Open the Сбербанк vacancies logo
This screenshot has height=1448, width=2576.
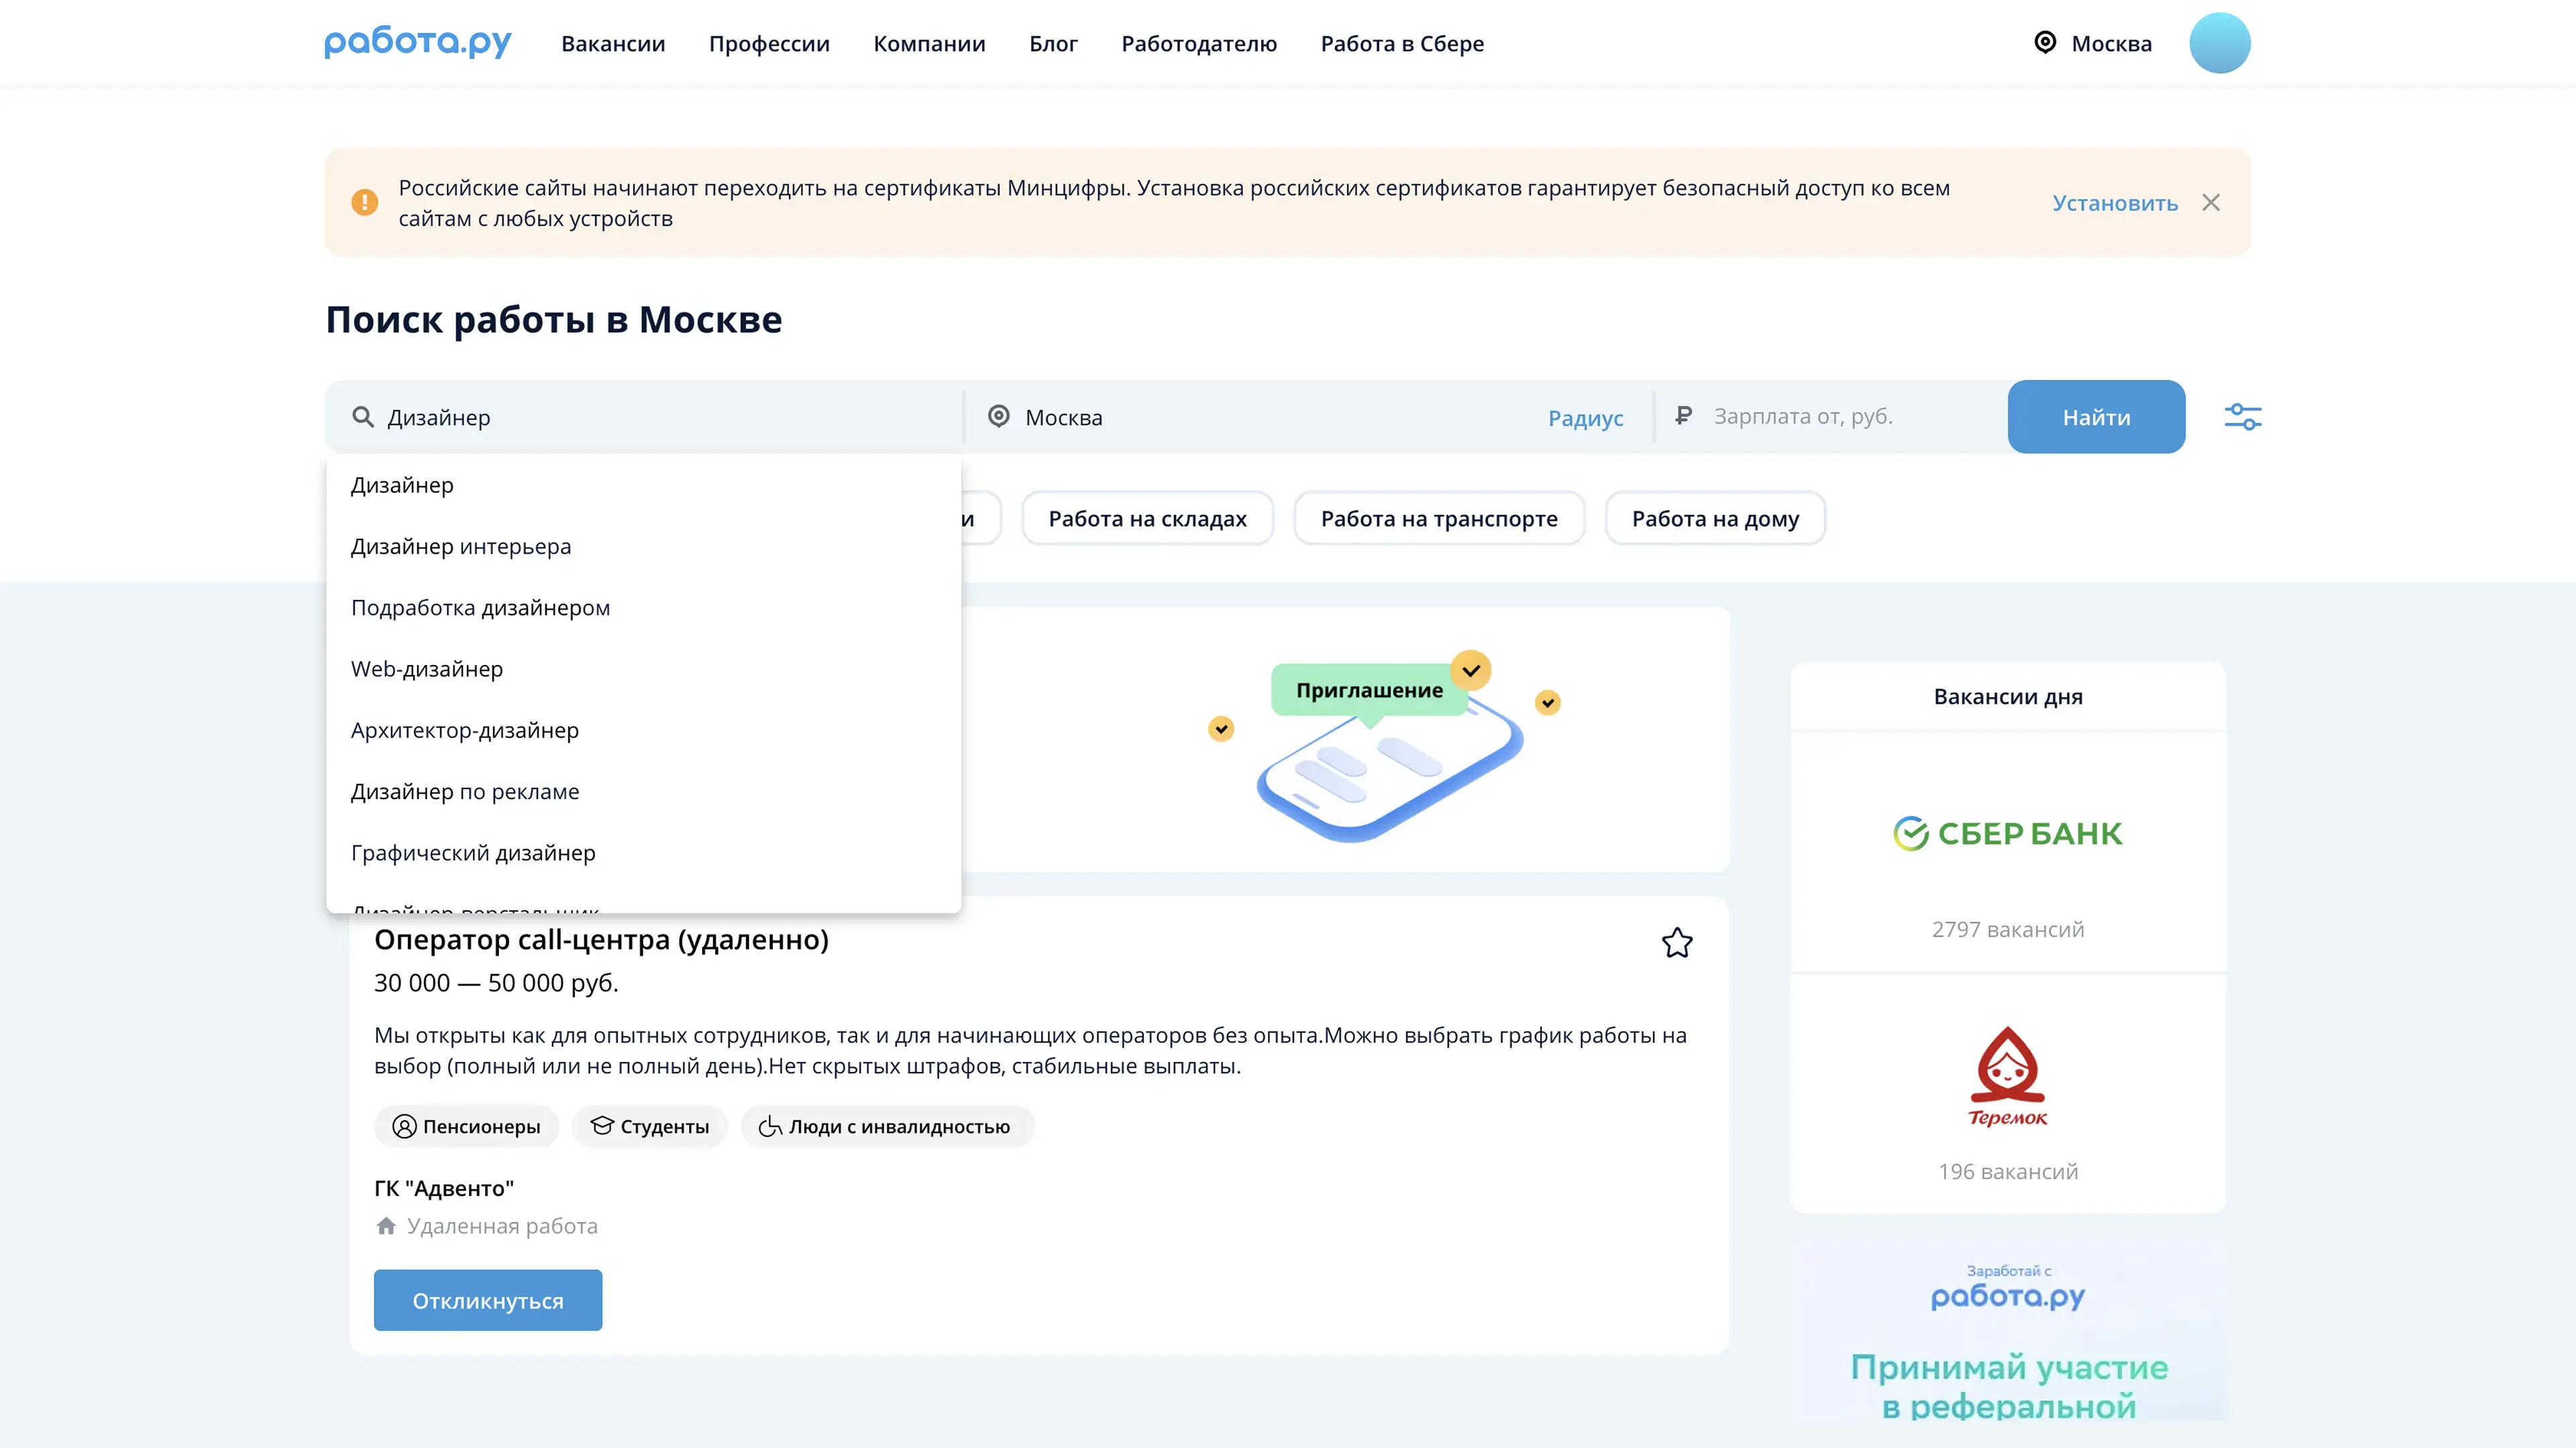(x=2007, y=833)
